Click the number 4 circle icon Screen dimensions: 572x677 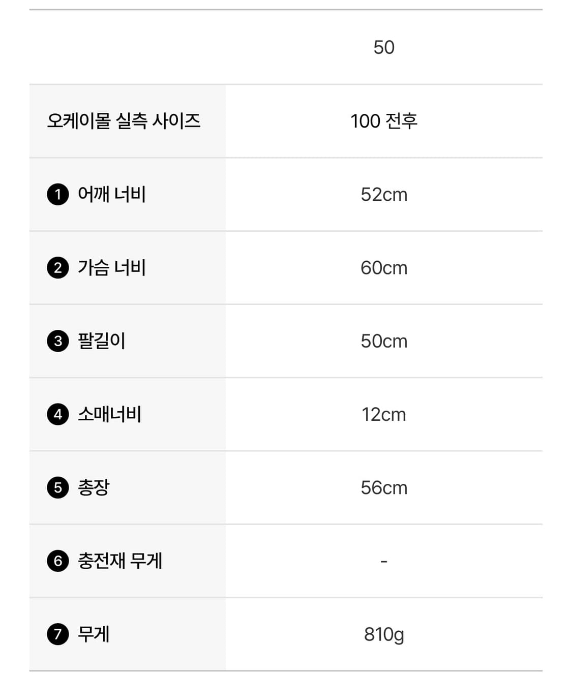[x=58, y=414]
